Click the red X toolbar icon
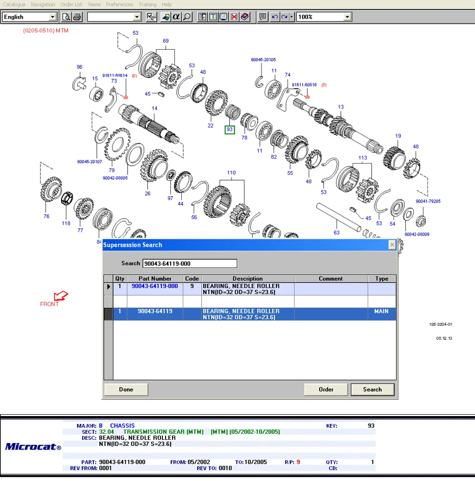475x481 pixels. coord(234,17)
